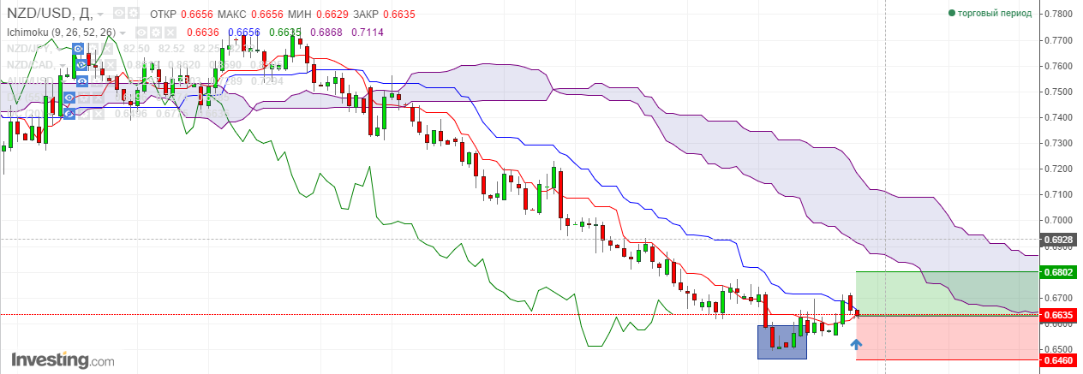Show the hidden NZD/JPY comparison via its eye icon
This screenshot has height=374, width=1083.
point(78,49)
